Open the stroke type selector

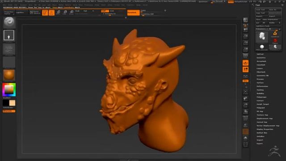point(9,35)
